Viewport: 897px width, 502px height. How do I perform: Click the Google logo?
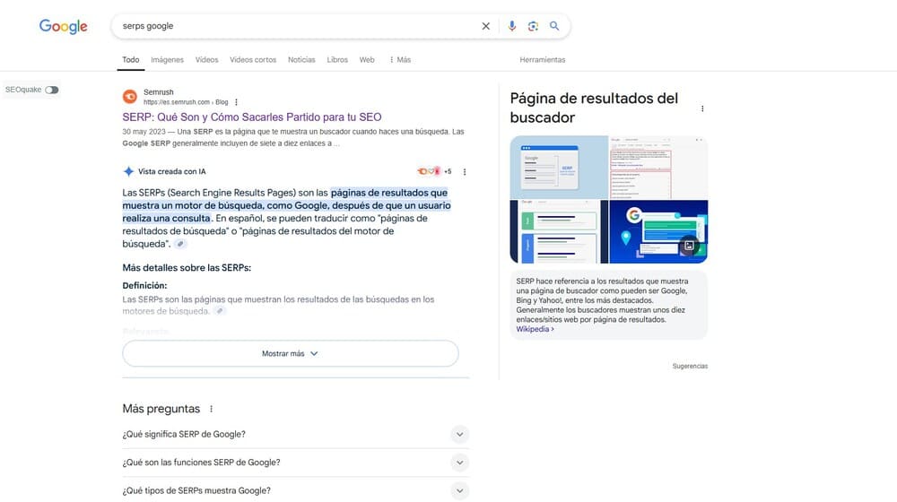click(x=63, y=26)
